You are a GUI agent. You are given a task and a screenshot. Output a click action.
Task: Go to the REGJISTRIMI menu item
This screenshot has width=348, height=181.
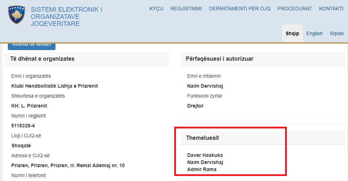tap(186, 9)
